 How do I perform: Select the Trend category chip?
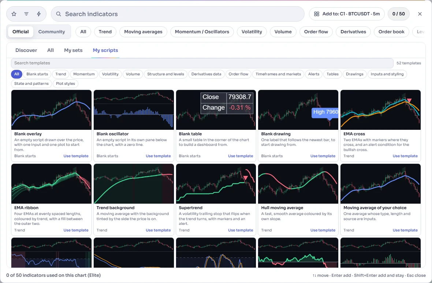tap(105, 32)
